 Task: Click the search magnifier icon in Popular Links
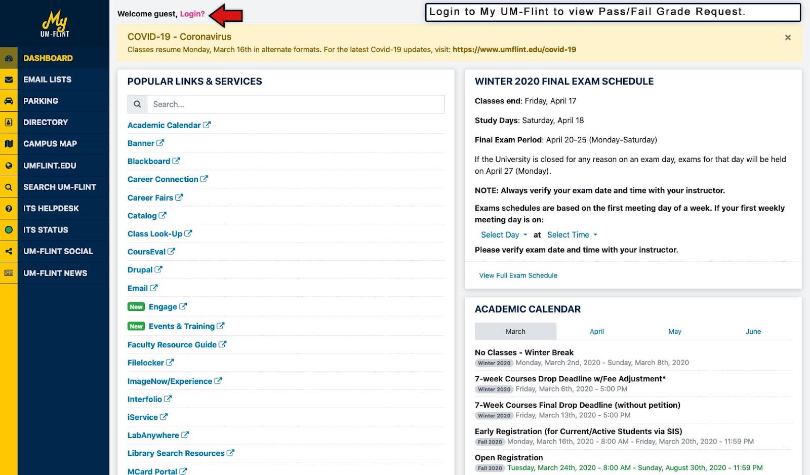pyautogui.click(x=137, y=104)
